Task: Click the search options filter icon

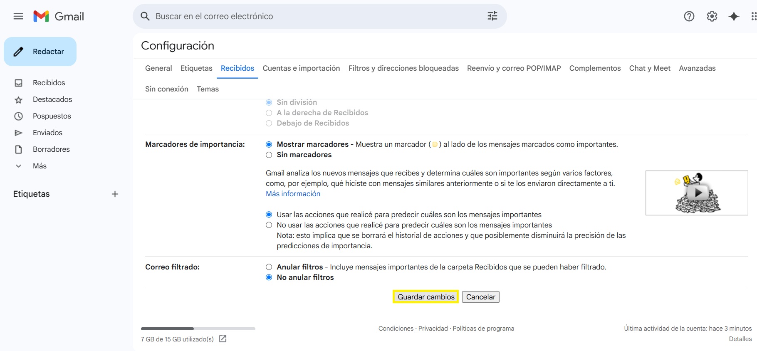Action: click(x=492, y=16)
